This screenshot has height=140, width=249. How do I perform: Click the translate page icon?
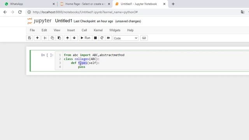tap(242, 12)
